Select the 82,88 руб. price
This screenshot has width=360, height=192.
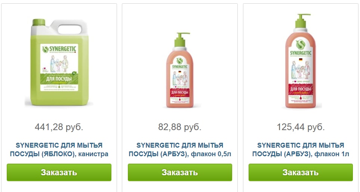coord(180,127)
